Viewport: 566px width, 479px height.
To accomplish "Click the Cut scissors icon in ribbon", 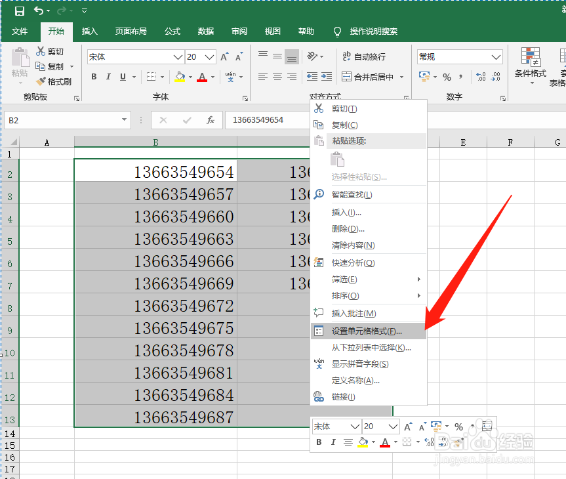I will pyautogui.click(x=41, y=51).
